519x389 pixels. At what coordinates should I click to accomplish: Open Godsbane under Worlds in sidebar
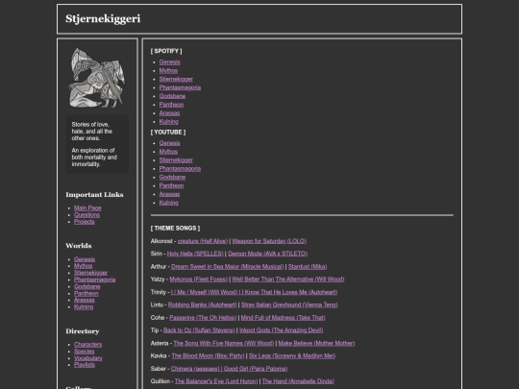[x=87, y=287]
